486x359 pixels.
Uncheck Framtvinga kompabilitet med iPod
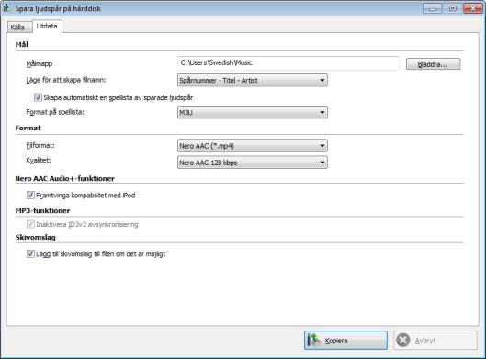(30, 196)
